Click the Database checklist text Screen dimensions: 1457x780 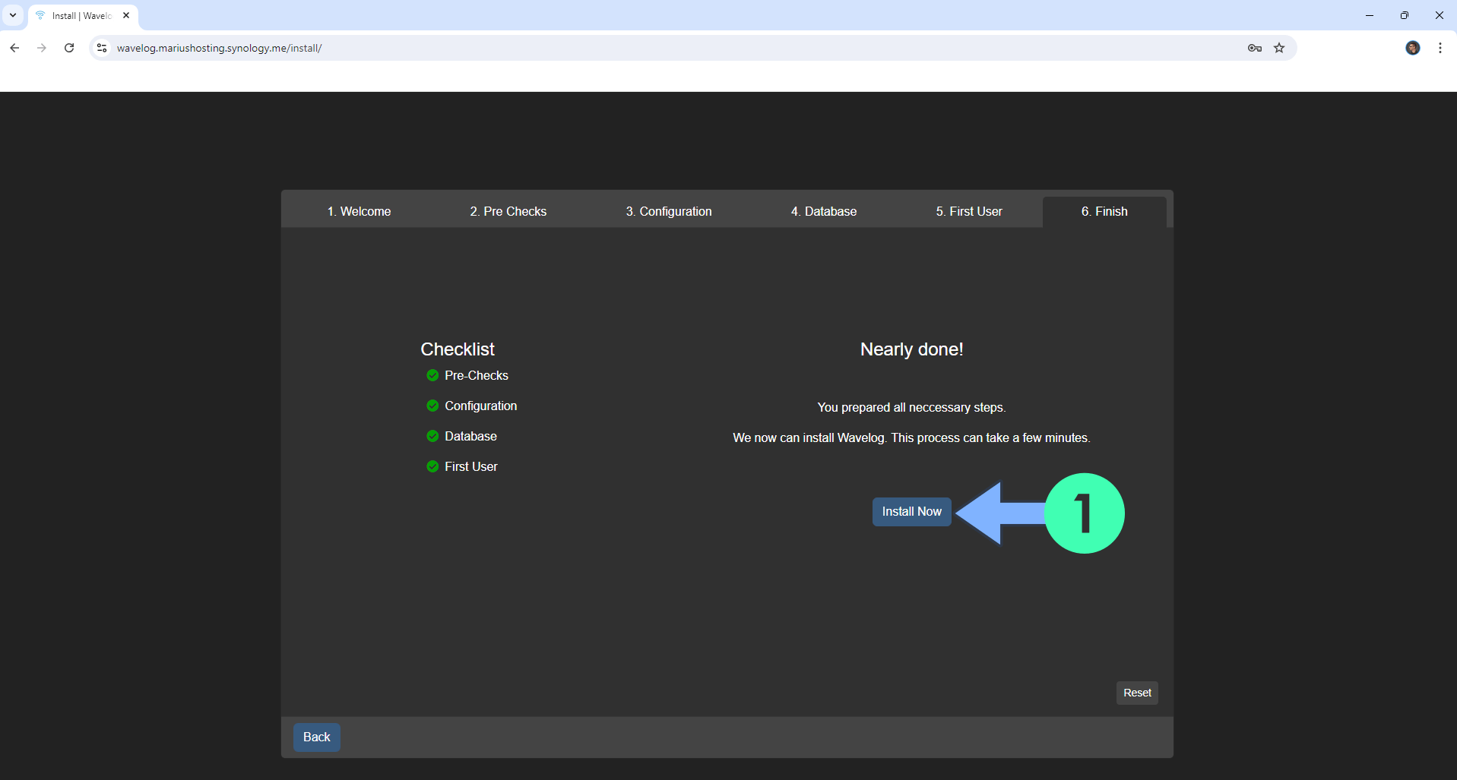470,436
